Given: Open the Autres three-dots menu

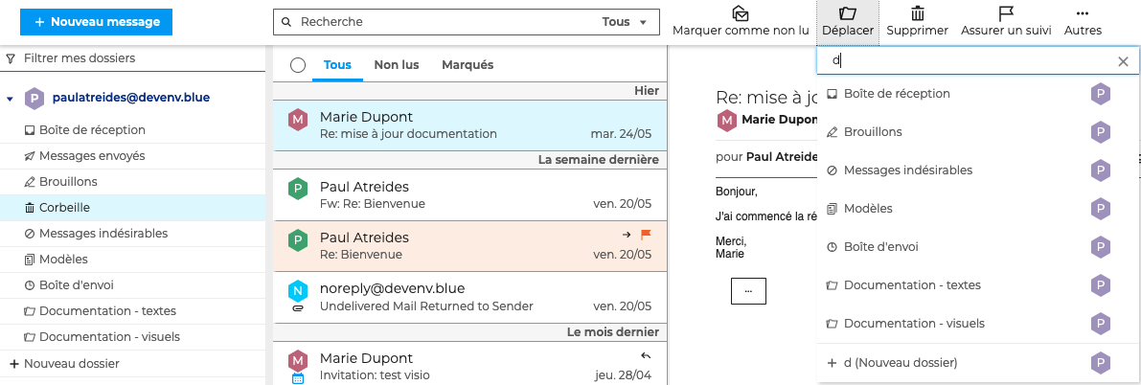Looking at the screenshot, I should point(1082,13).
